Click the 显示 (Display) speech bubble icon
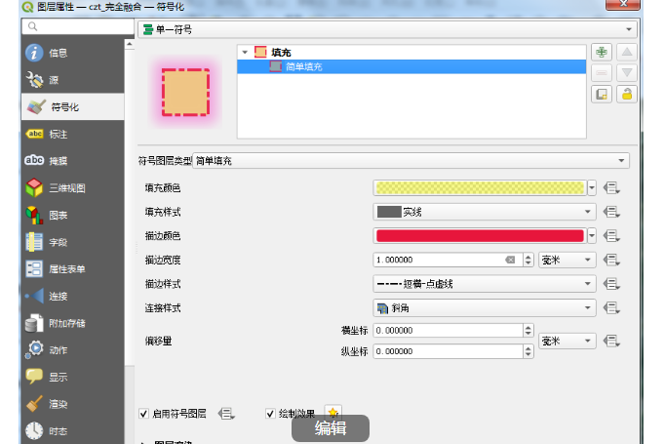The height and width of the screenshot is (444, 665). tap(34, 377)
